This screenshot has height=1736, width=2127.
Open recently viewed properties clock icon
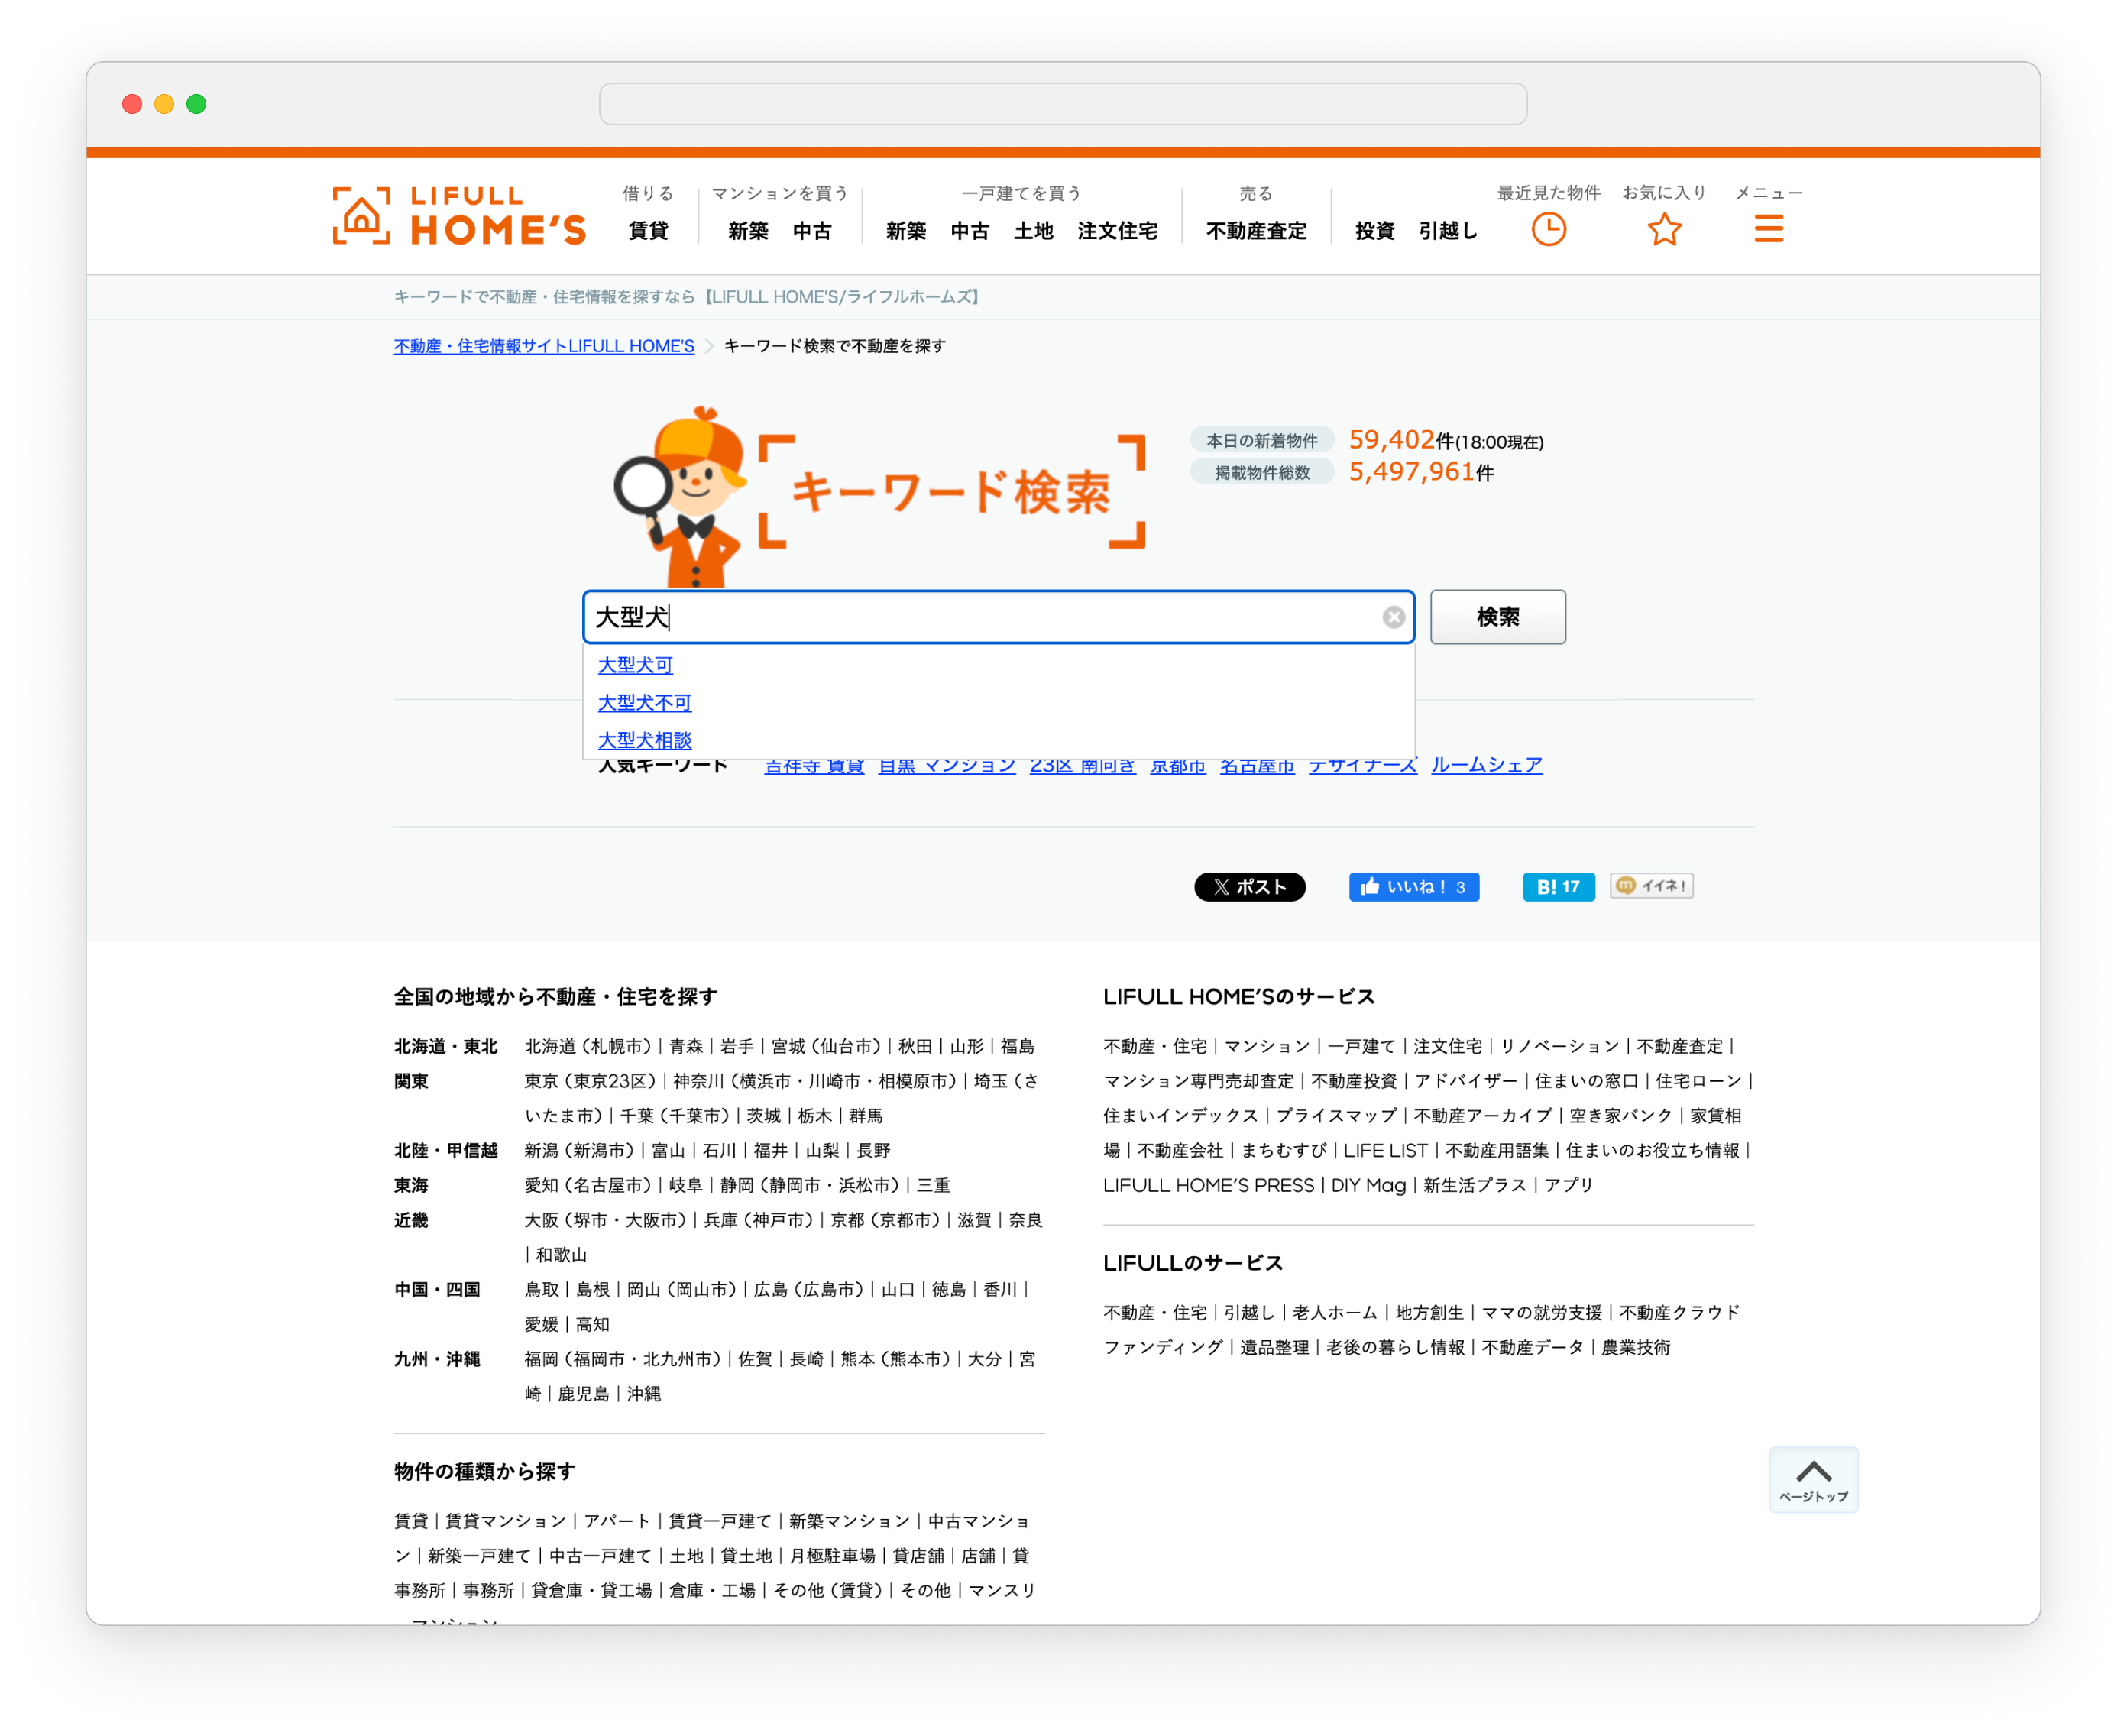pos(1548,229)
